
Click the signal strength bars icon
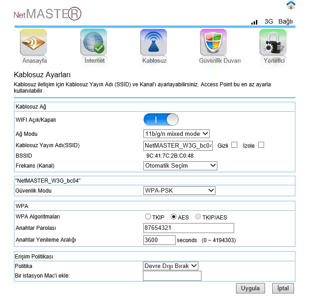[x=255, y=22]
